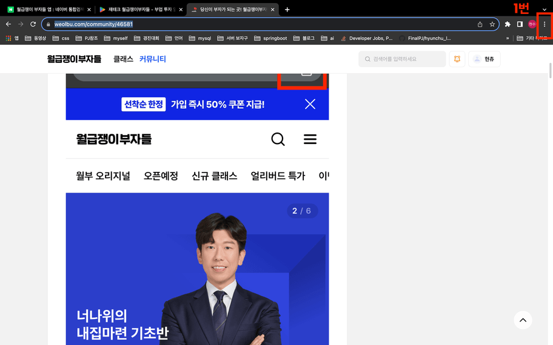The image size is (553, 345).
Task: Open notifications with the bell icon
Action: pos(457,59)
